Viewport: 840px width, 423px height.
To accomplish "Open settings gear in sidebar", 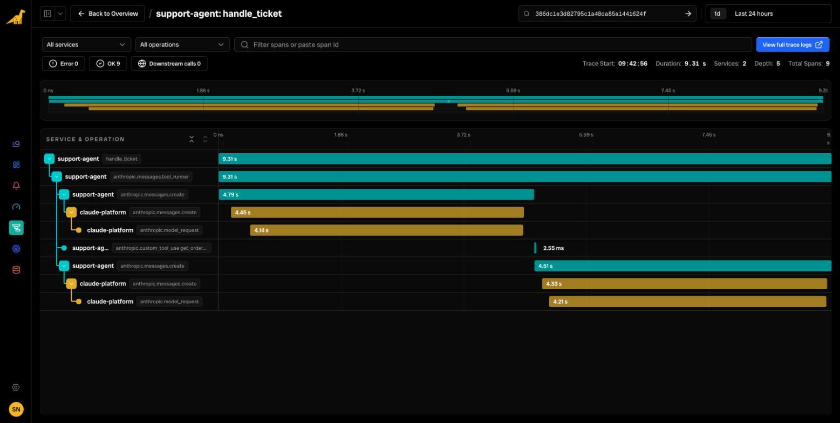I will click(x=16, y=387).
